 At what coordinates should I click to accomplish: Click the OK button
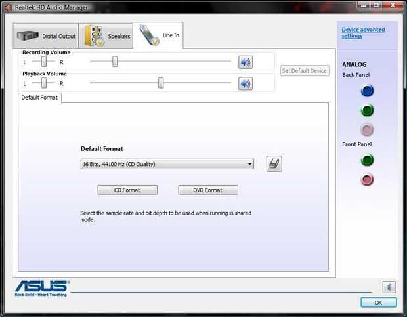click(379, 303)
